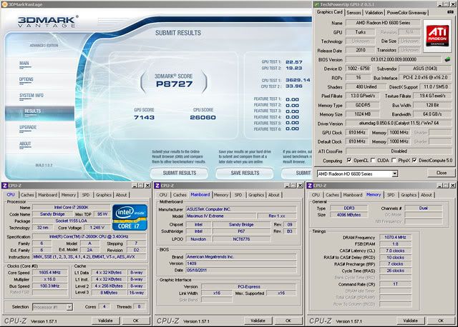Click the ATI Radeon logo in GPU-Z
The image size is (458, 327).
[x=437, y=36]
